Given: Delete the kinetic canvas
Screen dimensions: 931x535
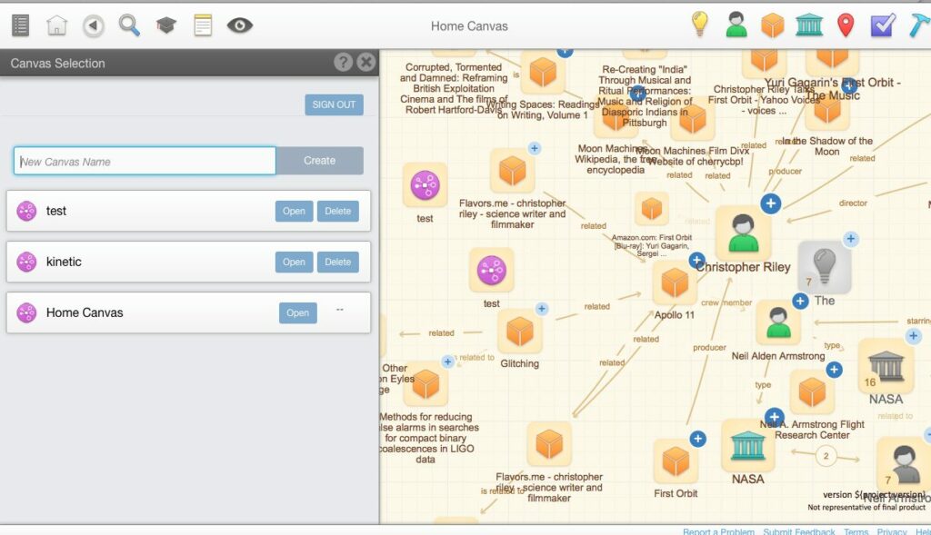Looking at the screenshot, I should [338, 263].
